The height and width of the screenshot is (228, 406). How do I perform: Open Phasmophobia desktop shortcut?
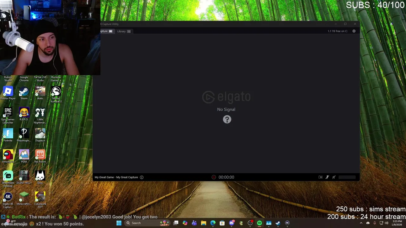pos(24,136)
